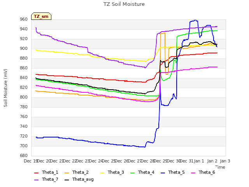249x187 pixels.
Task: Click the 800 y-axis tick label
Action: [24, 97]
